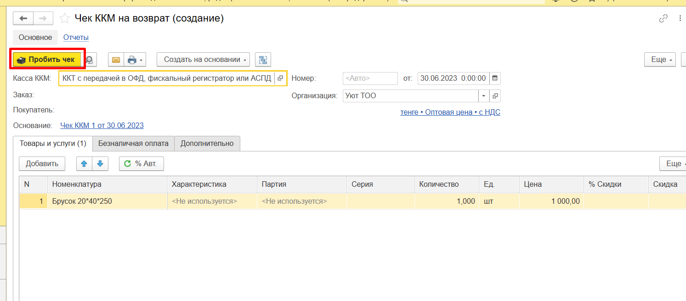The width and height of the screenshot is (686, 301).
Task: Add document to favorites with star icon
Action: (x=65, y=18)
